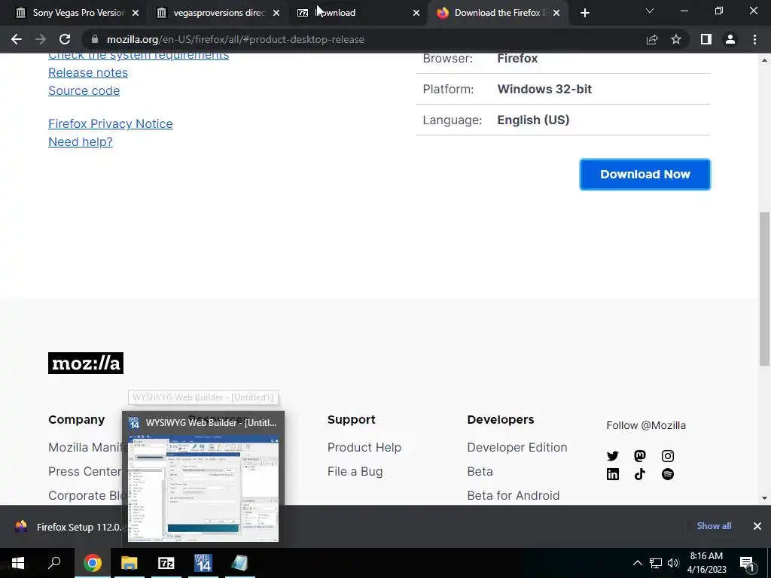The height and width of the screenshot is (578, 771).
Task: Click the forward navigation arrow
Action: pos(41,39)
